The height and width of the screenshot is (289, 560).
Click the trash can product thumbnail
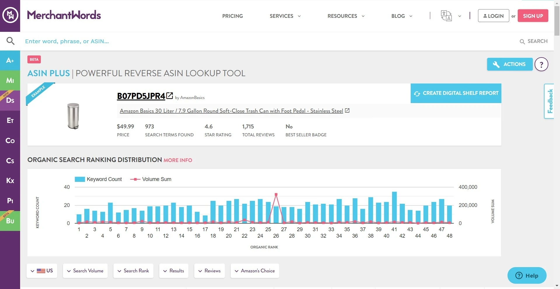[x=73, y=116]
